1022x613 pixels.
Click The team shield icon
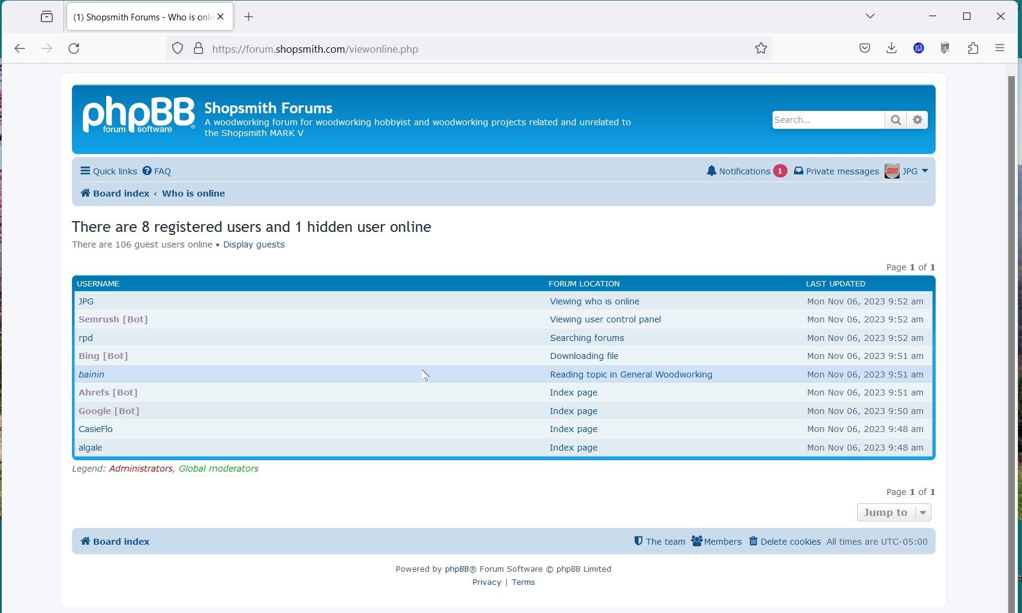(638, 540)
